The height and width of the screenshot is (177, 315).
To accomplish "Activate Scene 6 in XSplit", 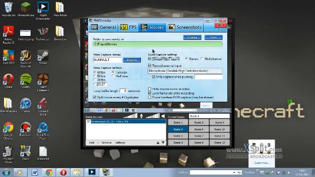I will coord(199,129).
